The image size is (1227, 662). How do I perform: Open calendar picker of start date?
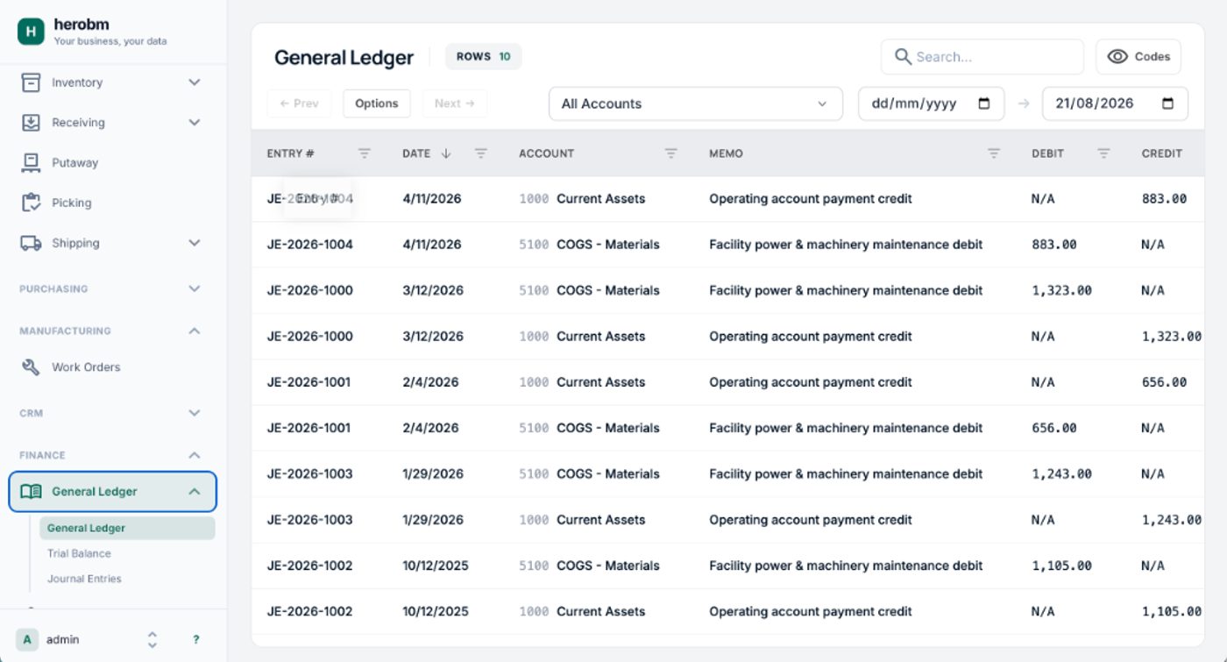point(984,103)
